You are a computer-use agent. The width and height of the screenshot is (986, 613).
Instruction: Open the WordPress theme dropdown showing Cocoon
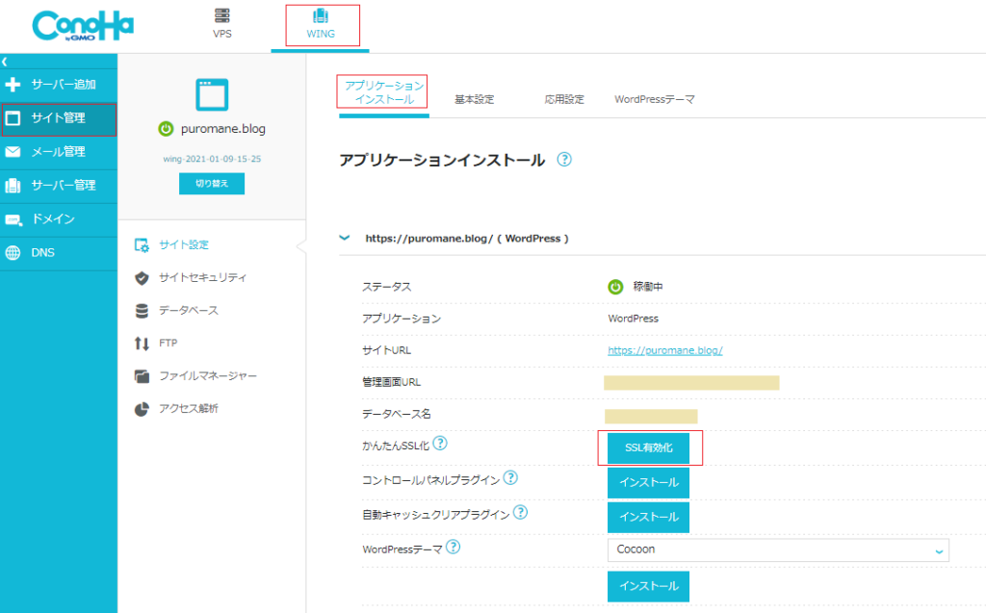point(778,550)
